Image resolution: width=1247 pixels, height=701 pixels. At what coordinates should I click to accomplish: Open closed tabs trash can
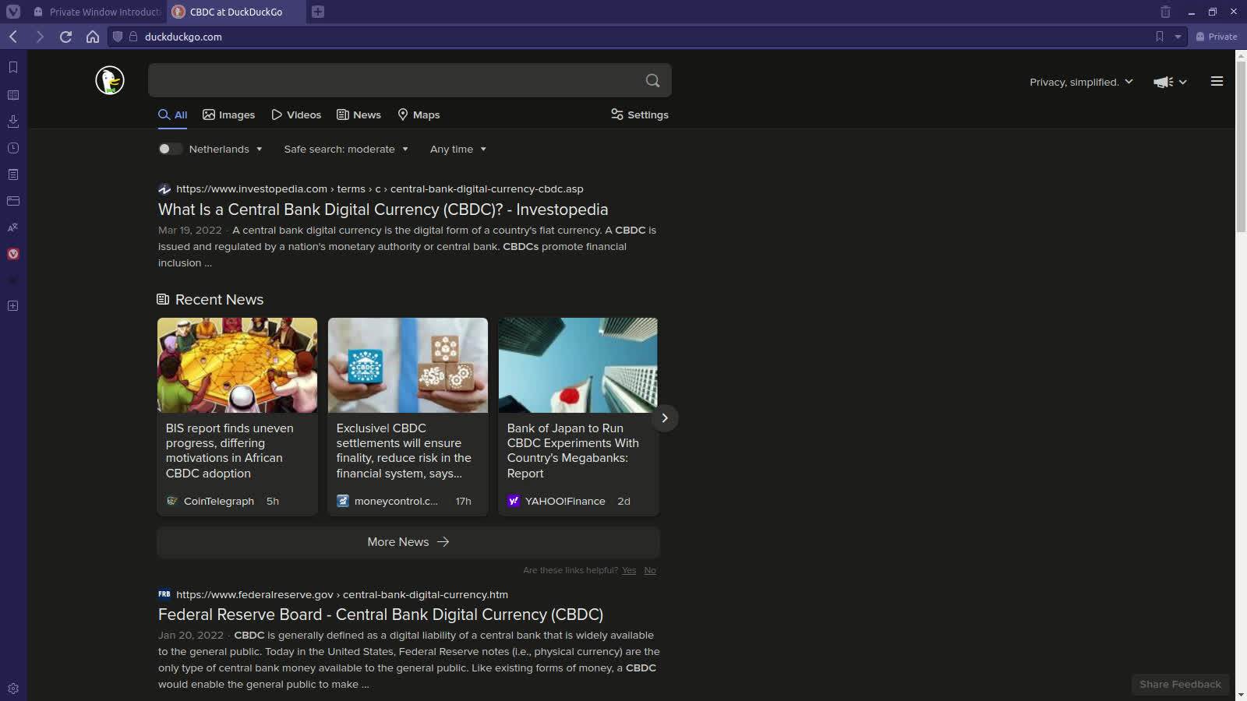pyautogui.click(x=1165, y=12)
